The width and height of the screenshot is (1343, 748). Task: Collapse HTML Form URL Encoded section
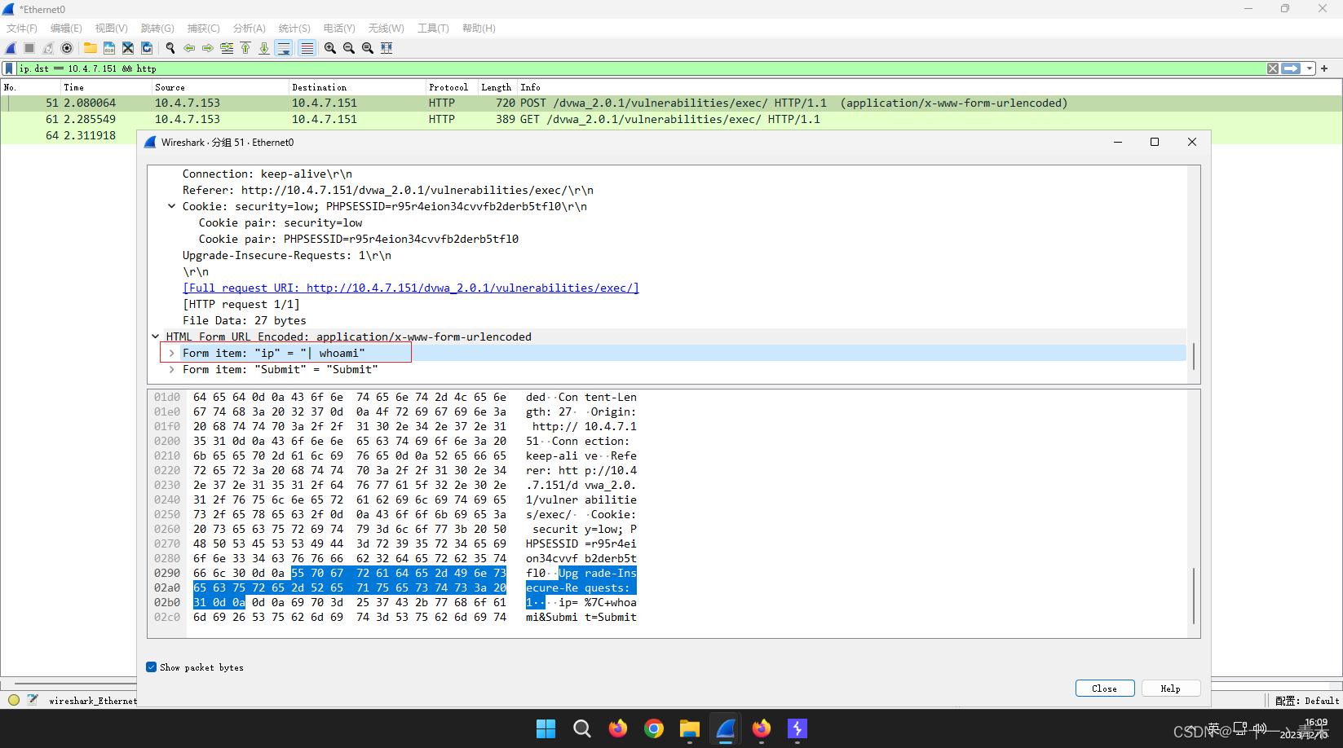(x=155, y=337)
